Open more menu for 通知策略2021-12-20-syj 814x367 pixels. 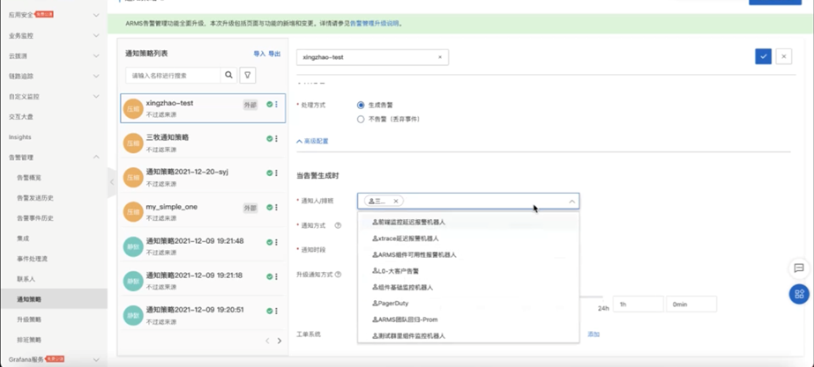coord(276,172)
